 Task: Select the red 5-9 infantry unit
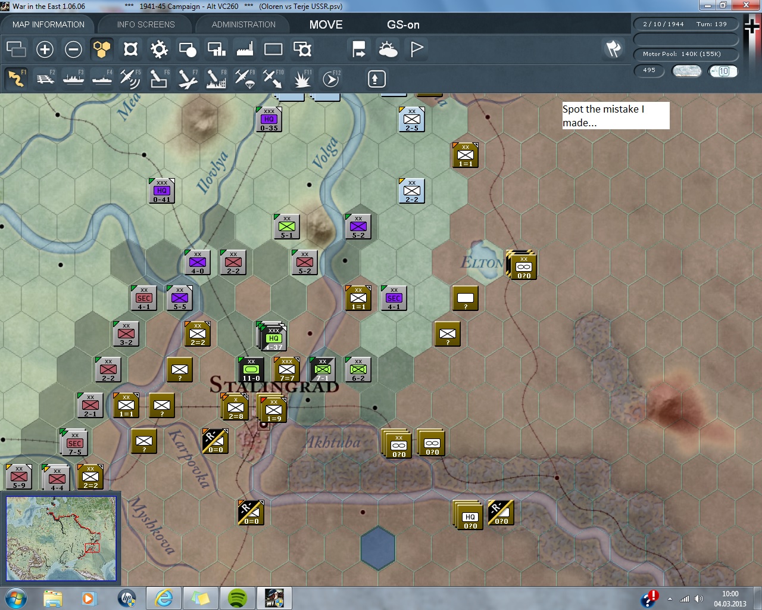tap(19, 477)
